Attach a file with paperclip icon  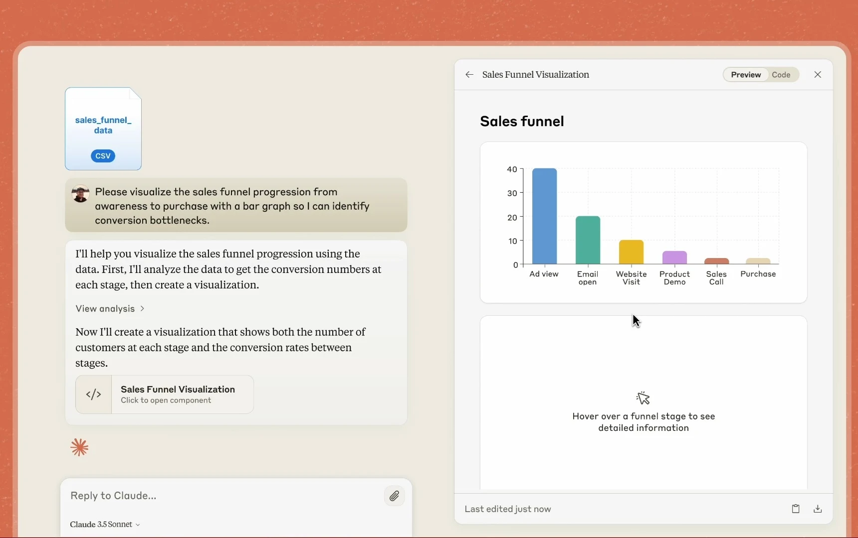coord(394,496)
